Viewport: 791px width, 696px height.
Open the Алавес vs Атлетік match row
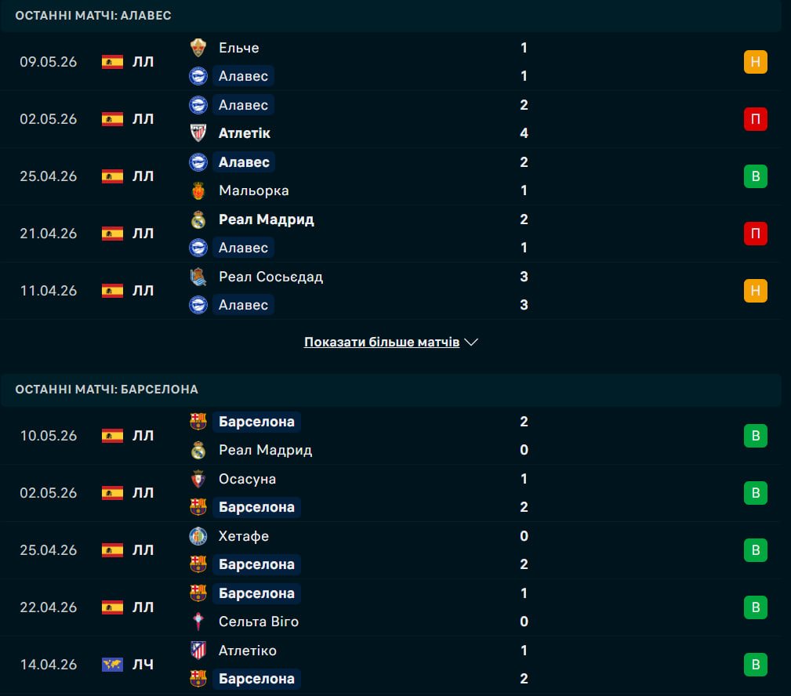[391, 119]
